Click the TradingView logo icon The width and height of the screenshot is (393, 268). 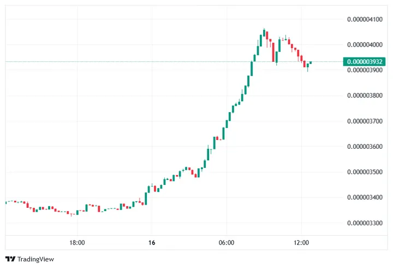tap(10, 259)
